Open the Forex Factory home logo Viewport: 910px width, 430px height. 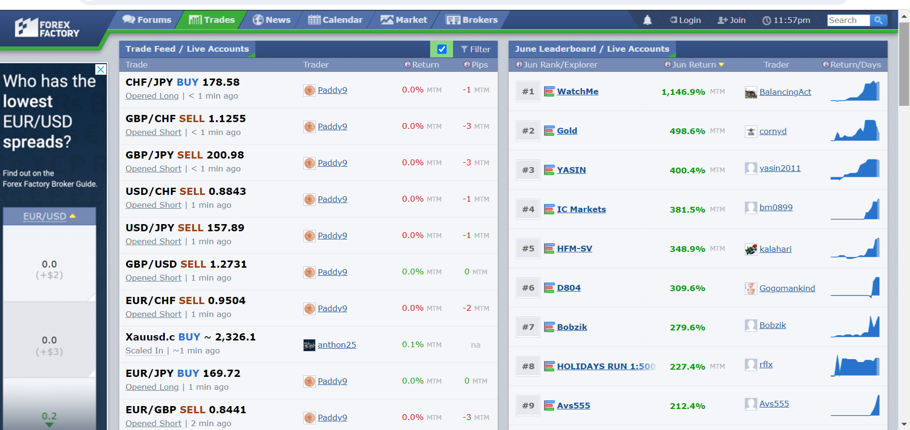point(47,28)
